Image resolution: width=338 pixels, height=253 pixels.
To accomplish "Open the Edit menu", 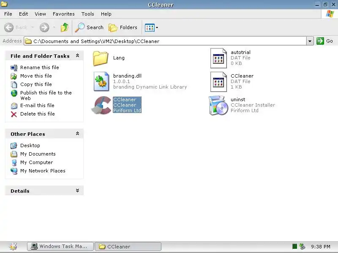I will (23, 14).
